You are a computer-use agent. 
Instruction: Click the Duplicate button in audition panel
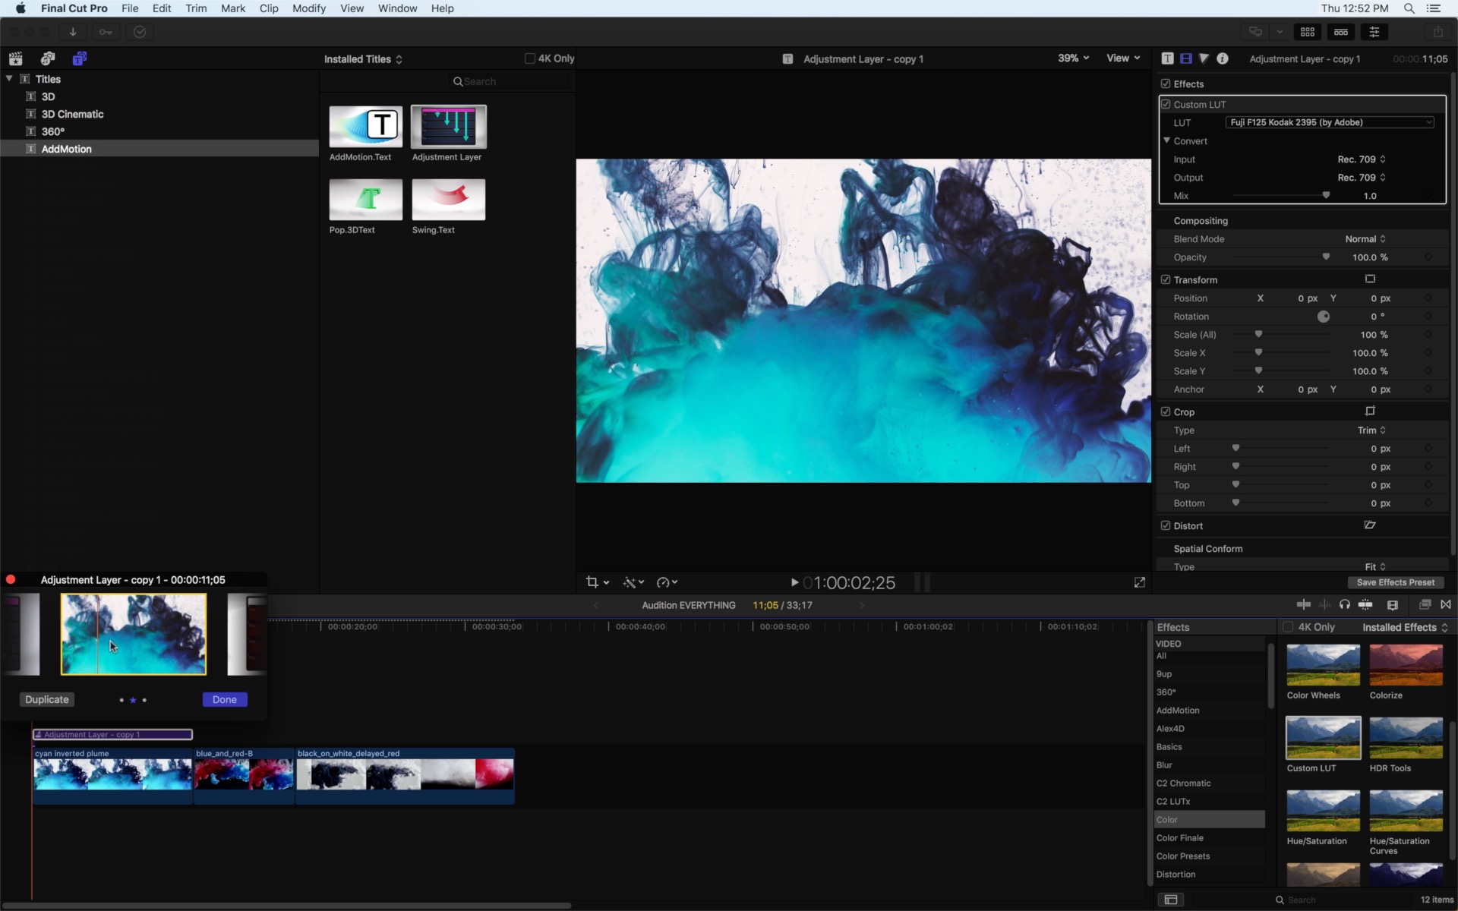(x=46, y=699)
